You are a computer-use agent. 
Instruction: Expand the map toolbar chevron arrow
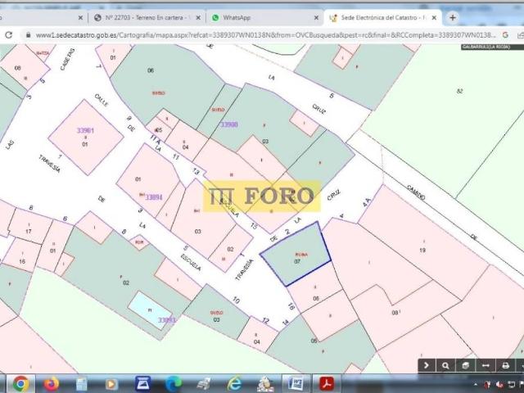[426, 365]
